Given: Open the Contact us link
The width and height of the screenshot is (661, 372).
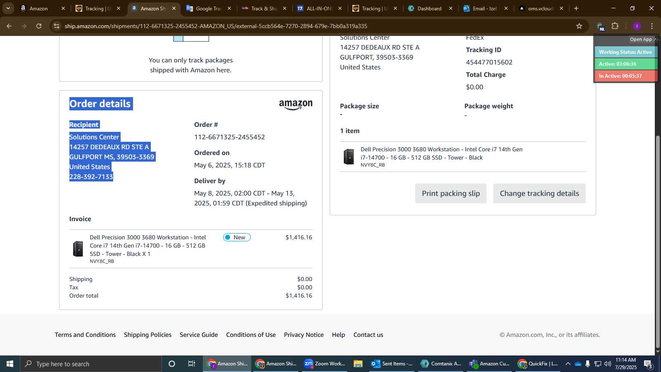Looking at the screenshot, I should click(x=368, y=335).
